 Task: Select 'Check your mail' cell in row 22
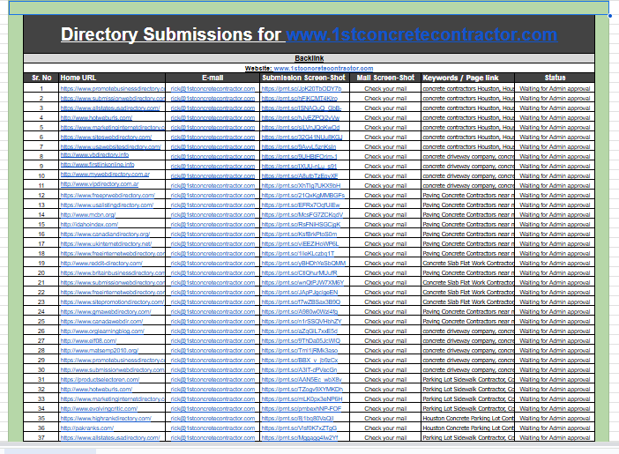(385, 292)
